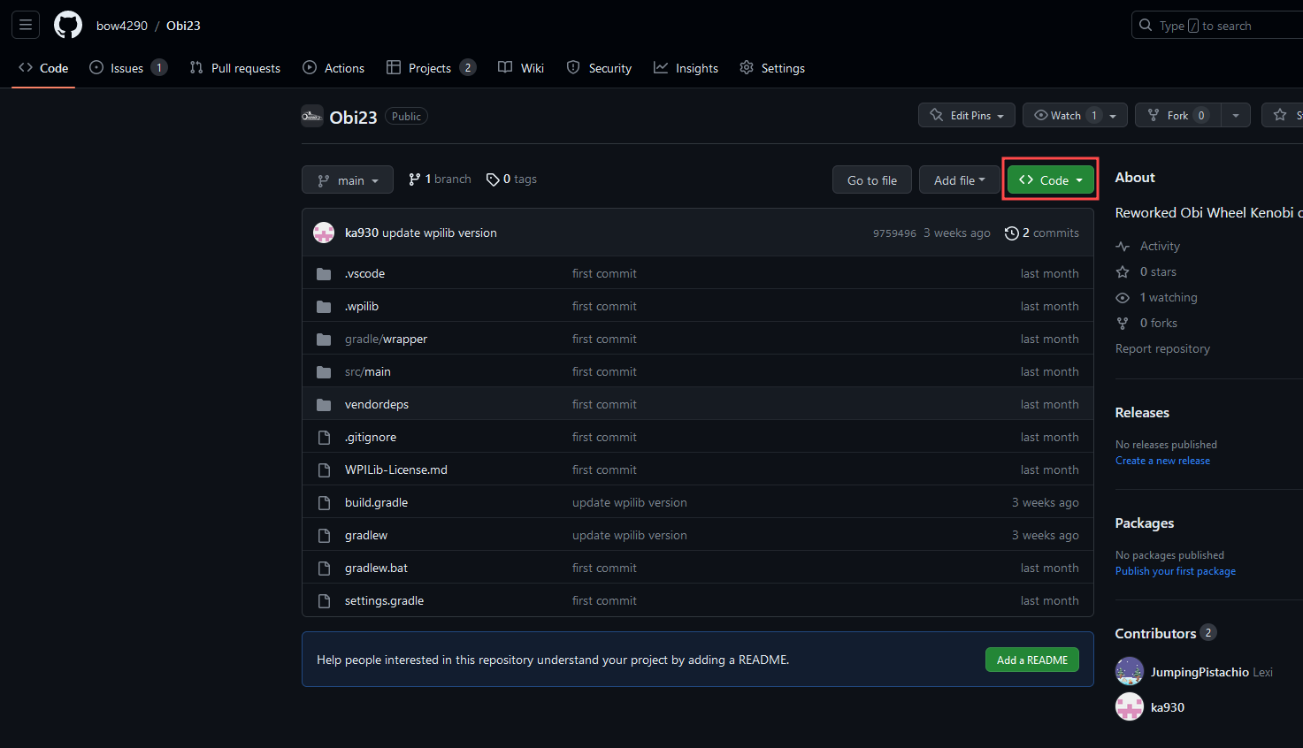1303x748 pixels.
Task: Open the Activity link in About
Action: (1148, 246)
